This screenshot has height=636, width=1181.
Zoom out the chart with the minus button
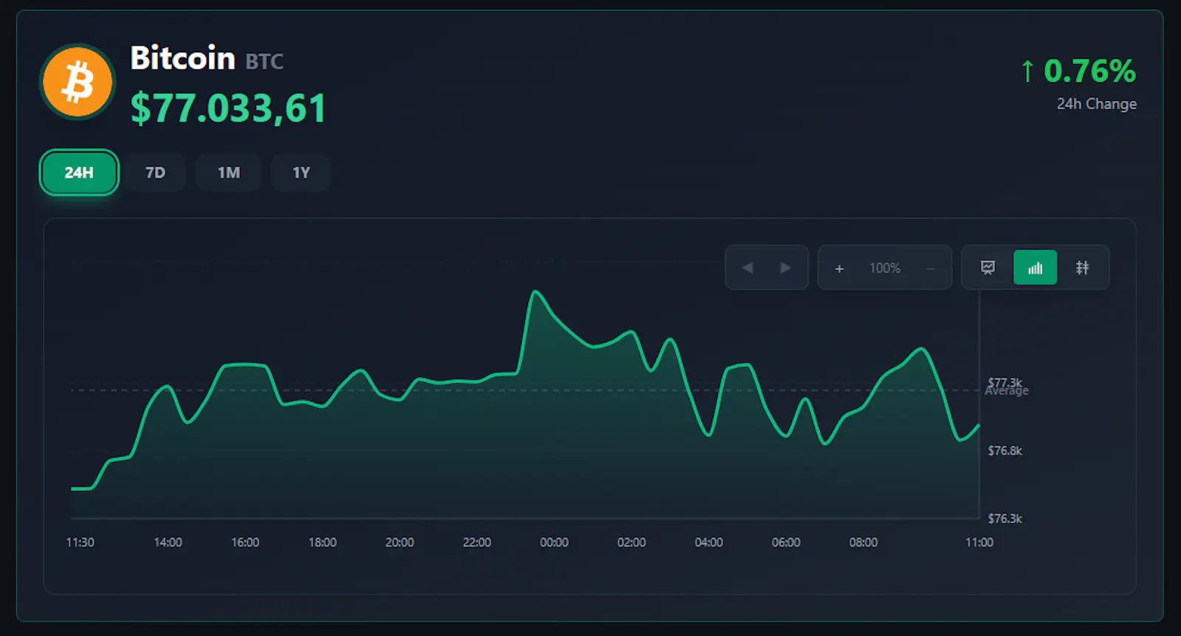930,269
